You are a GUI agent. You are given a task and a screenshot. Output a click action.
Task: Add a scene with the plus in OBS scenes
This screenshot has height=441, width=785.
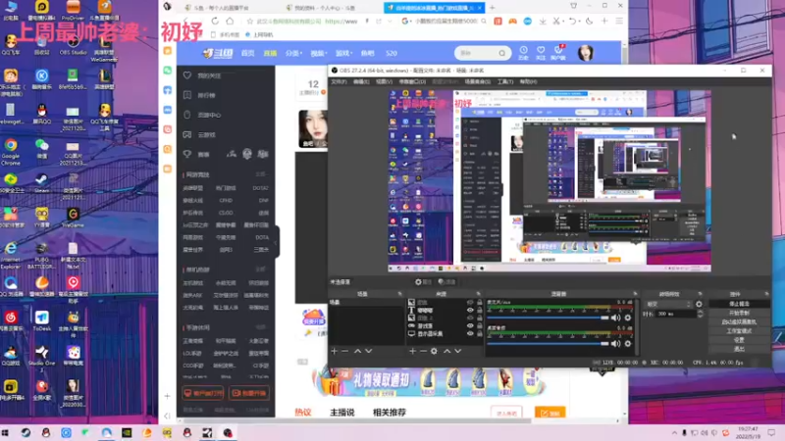pyautogui.click(x=334, y=351)
